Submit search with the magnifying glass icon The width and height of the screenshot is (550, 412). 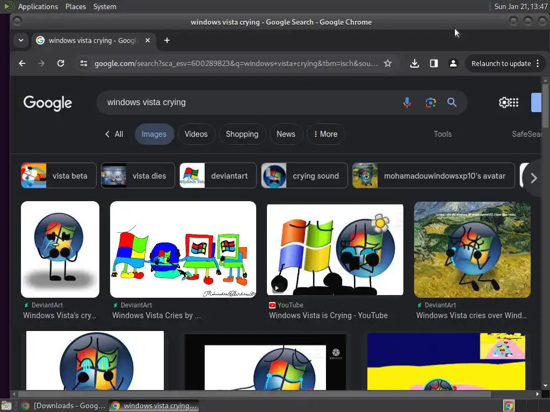[x=452, y=102]
